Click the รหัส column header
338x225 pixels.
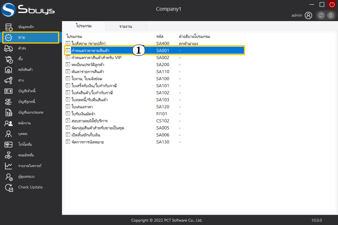click(160, 37)
